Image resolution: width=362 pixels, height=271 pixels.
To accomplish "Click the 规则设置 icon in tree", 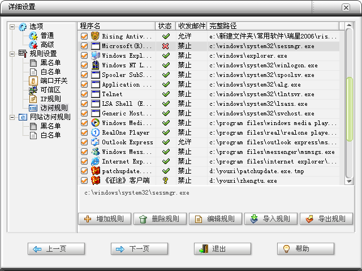I will (x=23, y=54).
